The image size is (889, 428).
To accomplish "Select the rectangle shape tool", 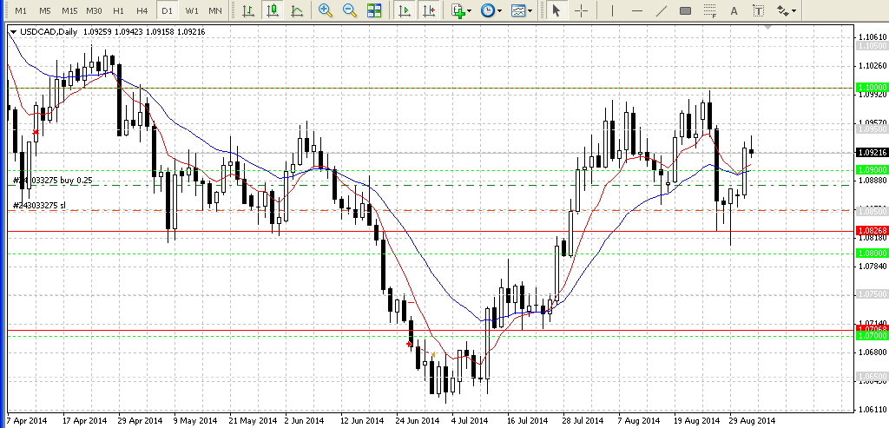I will coord(685,10).
